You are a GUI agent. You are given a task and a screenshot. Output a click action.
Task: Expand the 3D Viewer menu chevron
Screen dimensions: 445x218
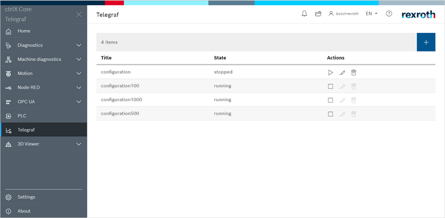click(79, 144)
